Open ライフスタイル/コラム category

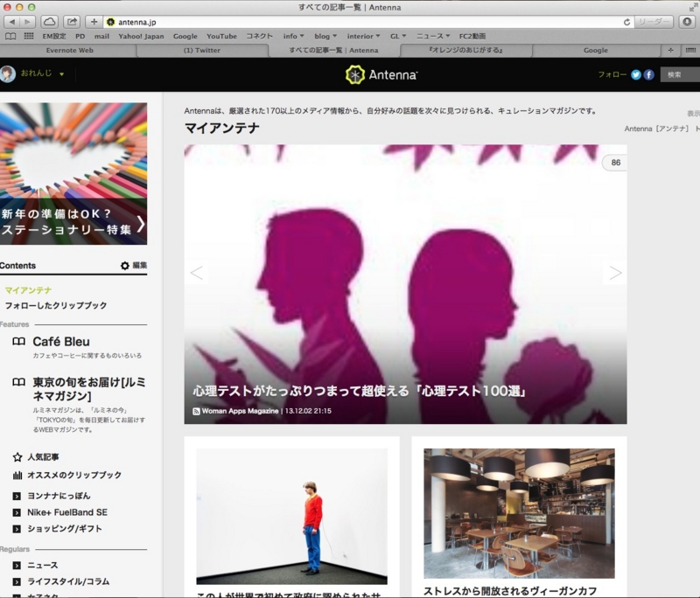pyautogui.click(x=68, y=581)
